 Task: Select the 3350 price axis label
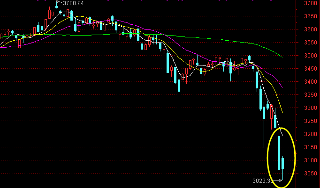tap(311, 95)
